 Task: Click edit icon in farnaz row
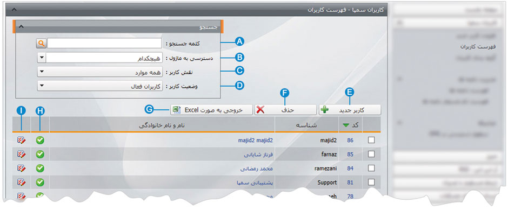(x=22, y=154)
